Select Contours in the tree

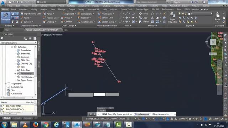tap(25, 57)
